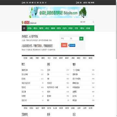
Task: Open the article 善待自己,从少生气开始
Action: tap(30, 36)
